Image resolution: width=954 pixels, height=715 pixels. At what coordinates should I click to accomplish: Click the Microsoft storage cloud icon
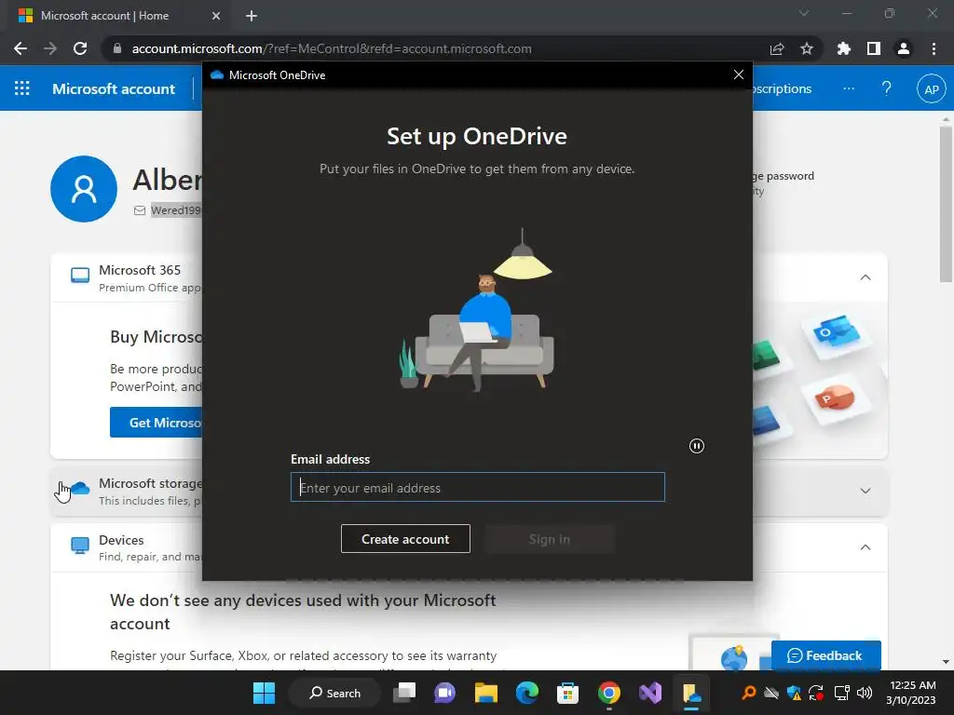coord(80,488)
